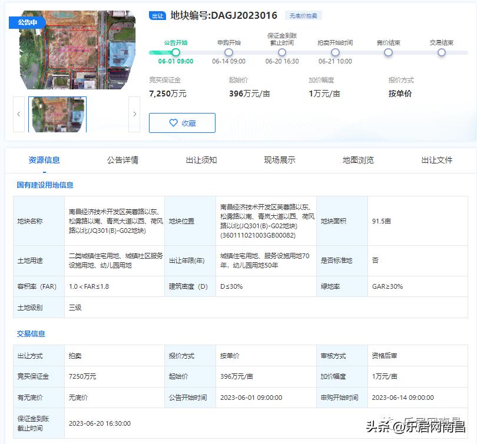Switch to the 现场展示 tab
This screenshot has width=477, height=444.
point(280,159)
